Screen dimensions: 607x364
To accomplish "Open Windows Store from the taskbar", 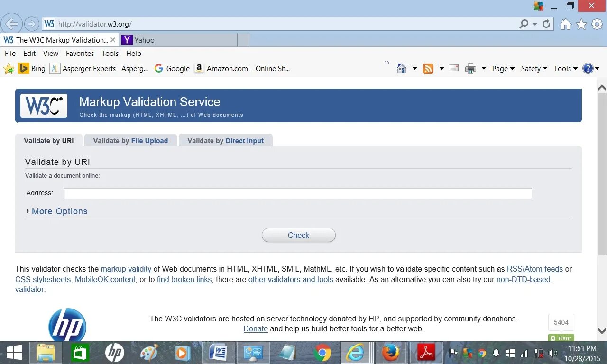I will [80, 353].
